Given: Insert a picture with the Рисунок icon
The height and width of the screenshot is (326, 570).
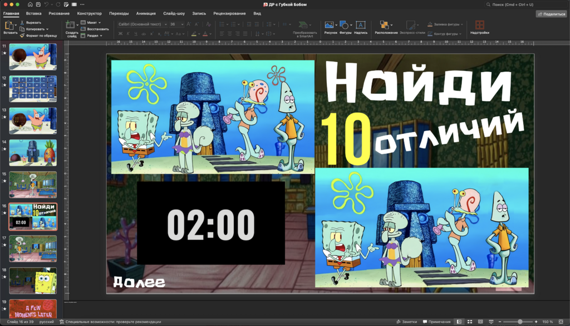Looking at the screenshot, I should 329,25.
